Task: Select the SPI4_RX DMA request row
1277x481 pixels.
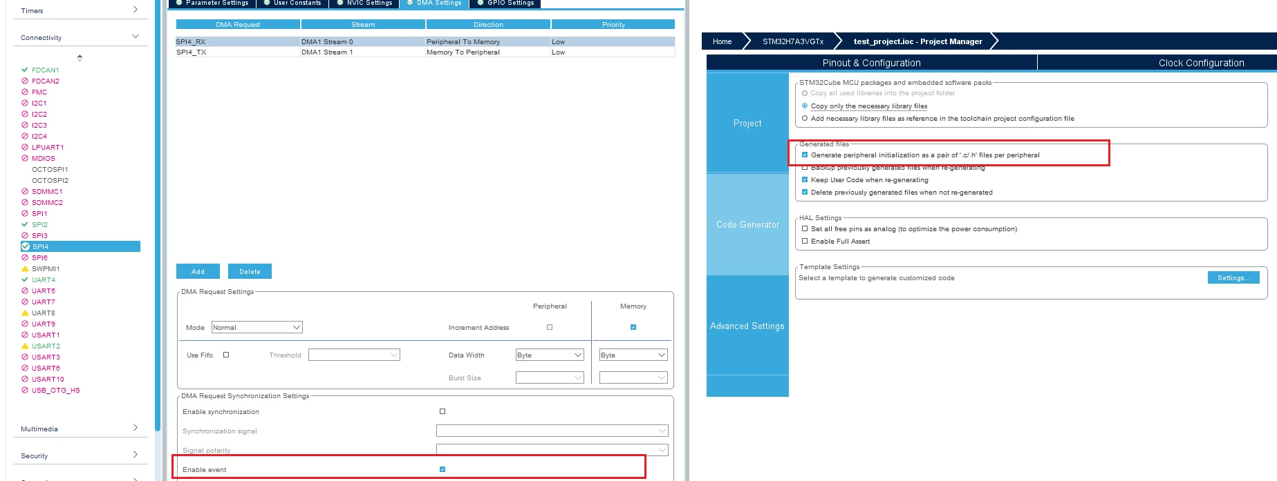Action: 425,41
